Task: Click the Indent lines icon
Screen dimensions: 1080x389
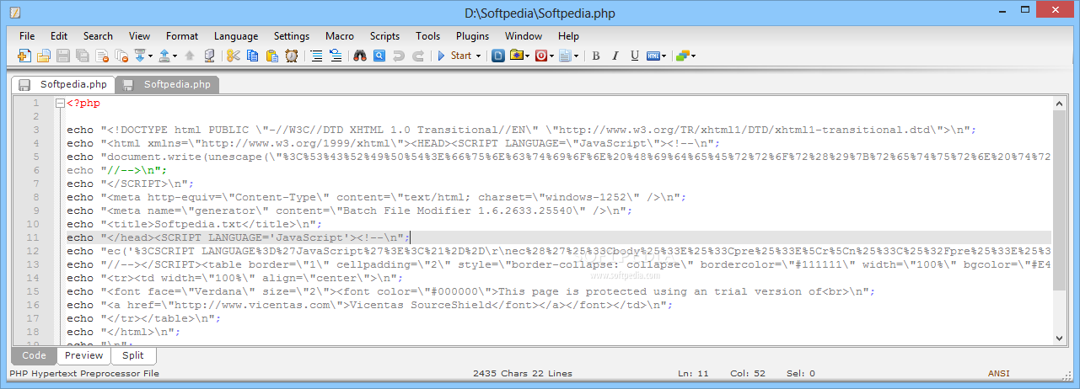Action: point(316,56)
